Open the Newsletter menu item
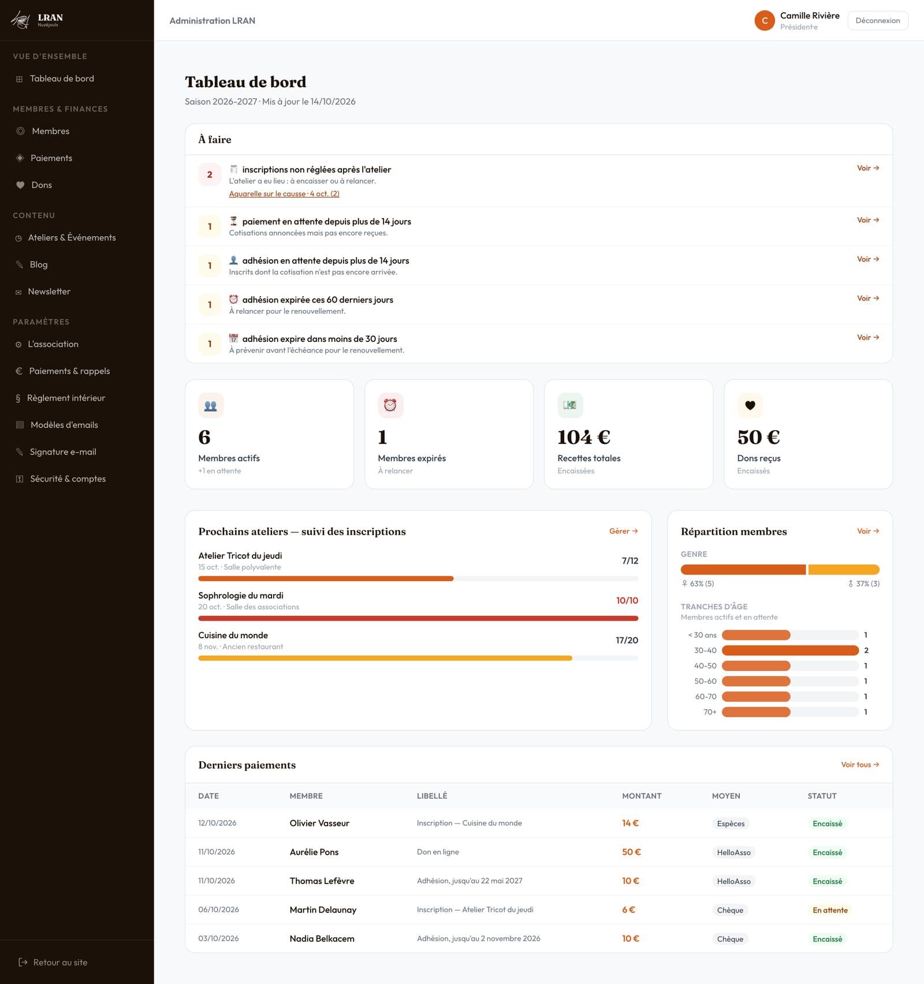924x984 pixels. tap(77, 292)
